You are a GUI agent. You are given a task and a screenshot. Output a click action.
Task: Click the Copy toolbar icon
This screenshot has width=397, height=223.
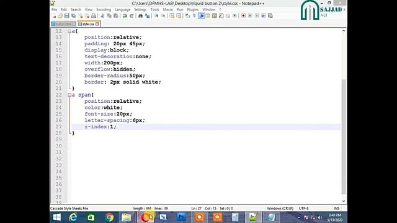[x=109, y=15]
